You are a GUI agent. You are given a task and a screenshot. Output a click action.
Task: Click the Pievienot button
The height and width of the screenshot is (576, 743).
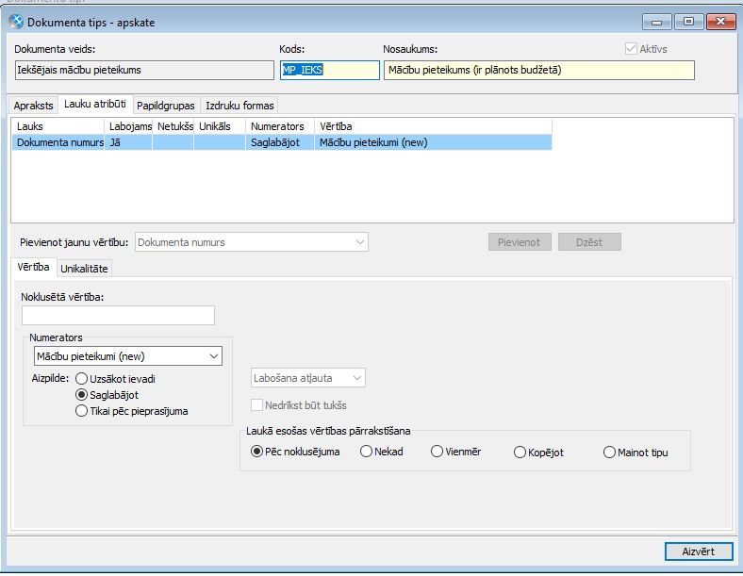point(520,242)
